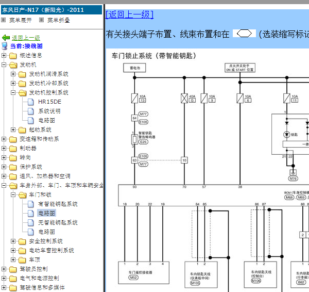This screenshot has height=292, width=309.
Task: Click folder icon for 概述信息
Action: click(13, 56)
